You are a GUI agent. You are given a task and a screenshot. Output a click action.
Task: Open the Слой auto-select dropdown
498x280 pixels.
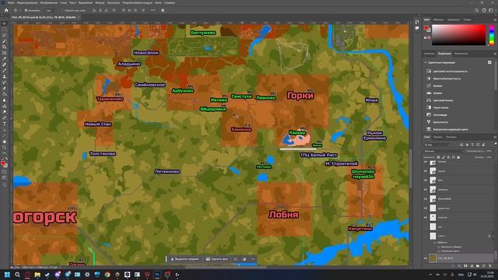(x=51, y=10)
